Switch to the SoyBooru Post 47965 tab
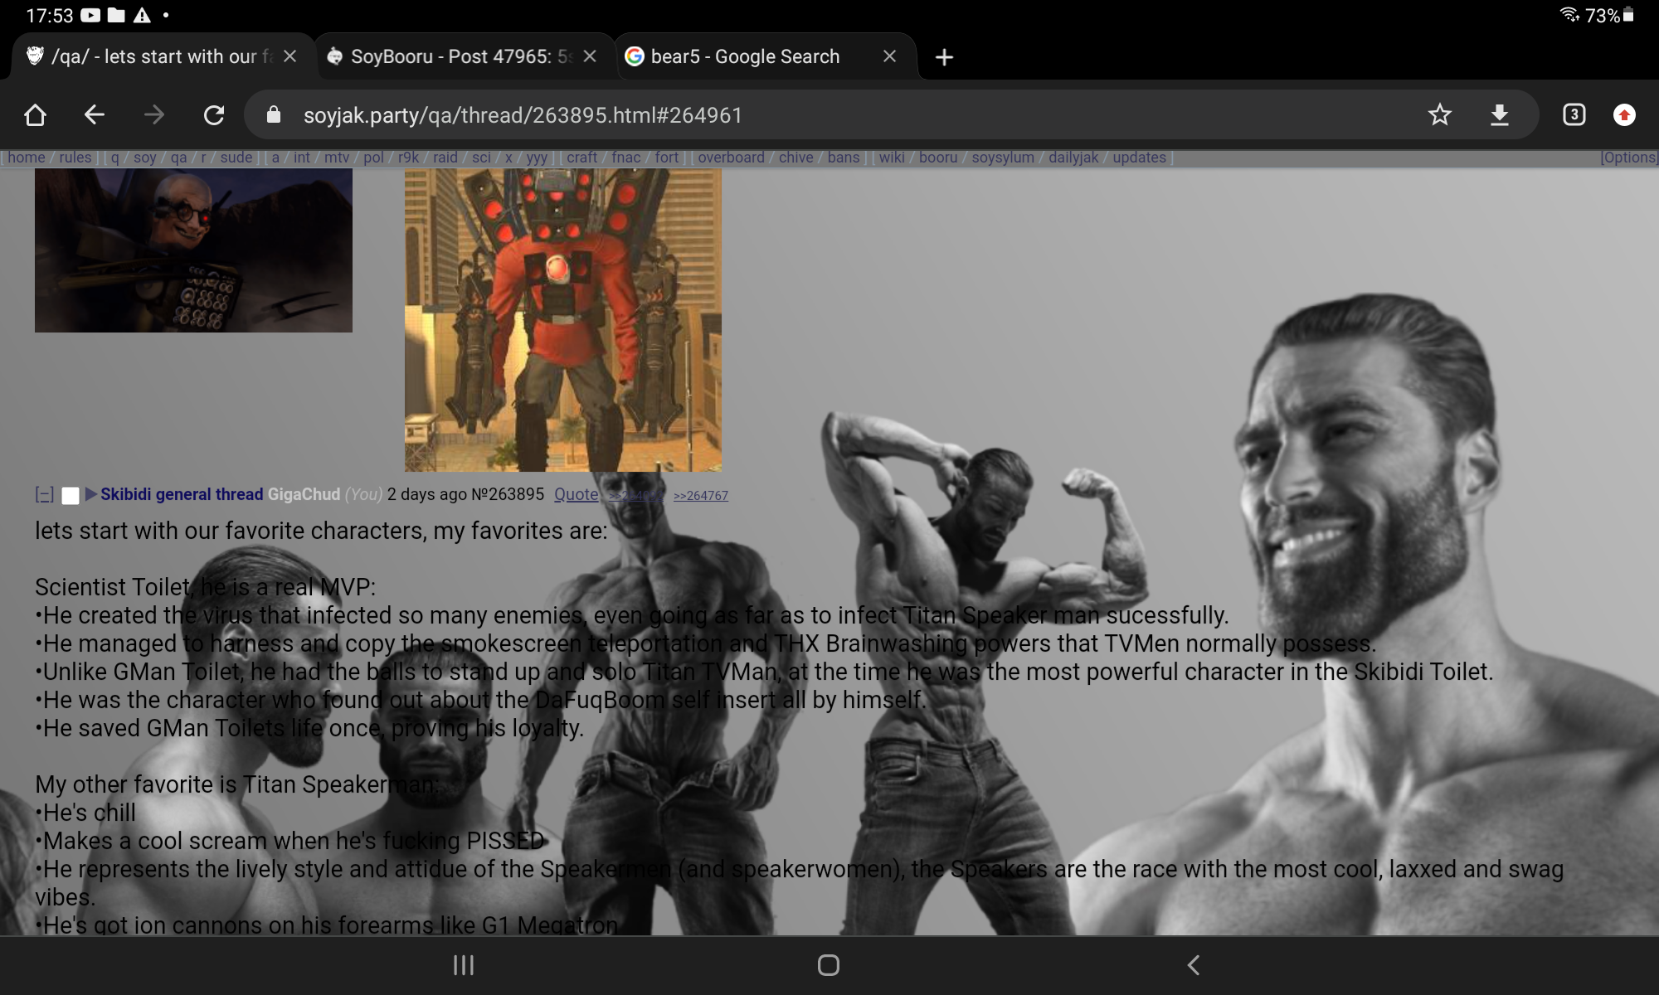Screen dimensions: 1659x995 [452, 56]
